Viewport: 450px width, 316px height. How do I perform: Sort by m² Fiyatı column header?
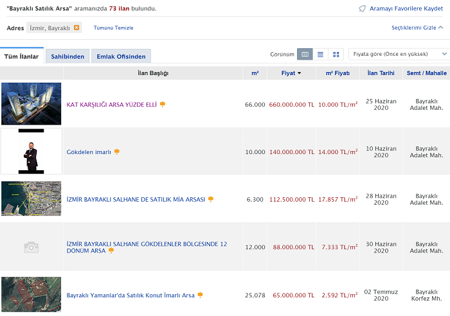[x=337, y=73]
